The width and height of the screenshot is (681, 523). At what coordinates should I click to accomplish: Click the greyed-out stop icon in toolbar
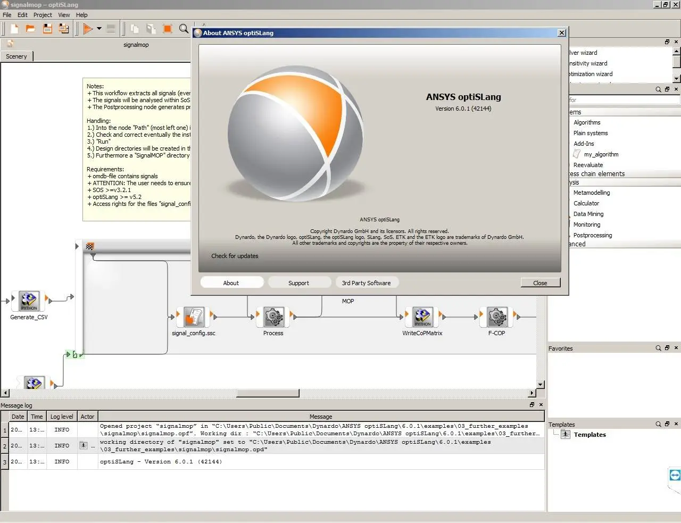point(111,29)
